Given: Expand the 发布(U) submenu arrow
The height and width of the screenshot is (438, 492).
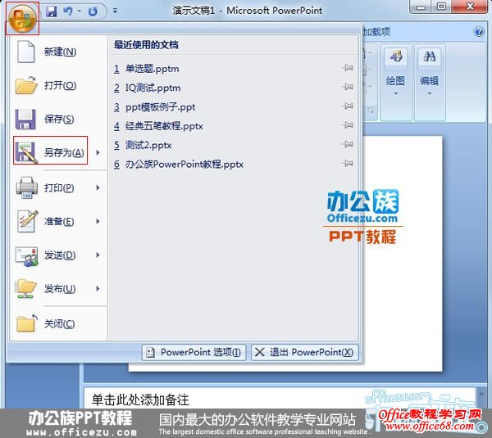Looking at the screenshot, I should [x=98, y=288].
